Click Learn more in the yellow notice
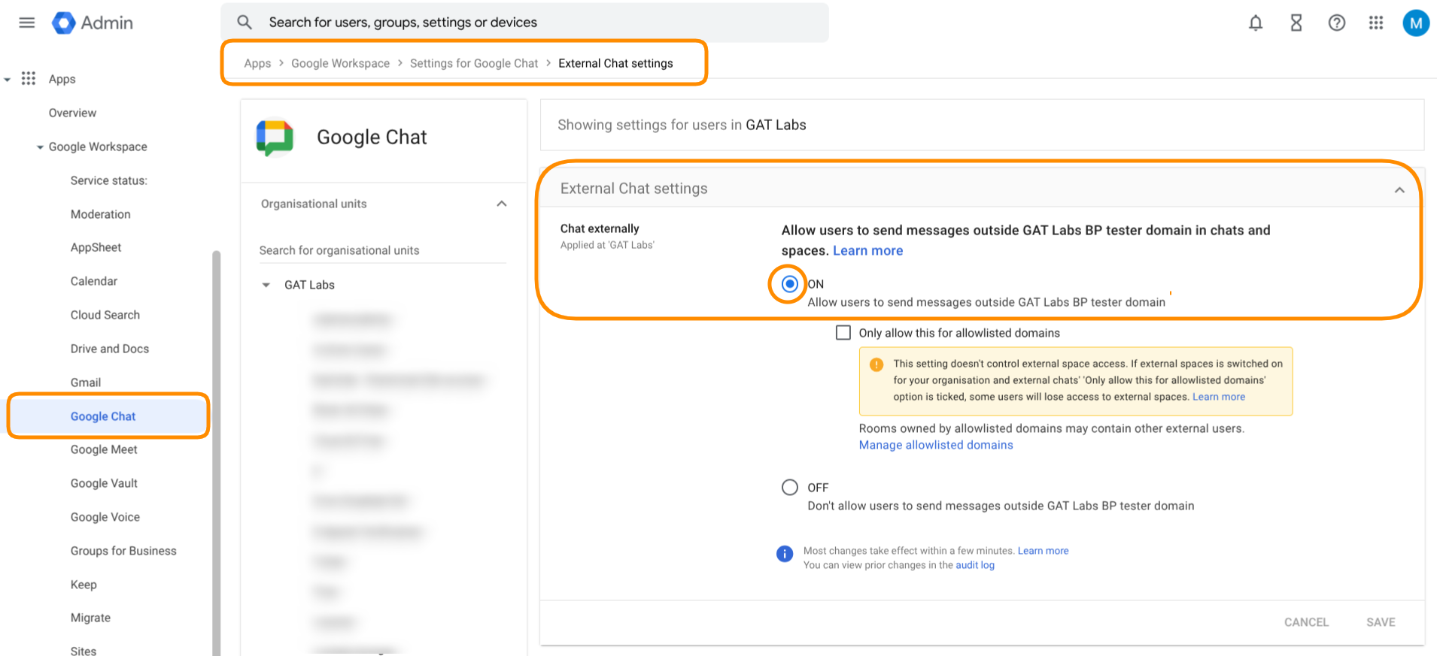 pyautogui.click(x=1219, y=397)
